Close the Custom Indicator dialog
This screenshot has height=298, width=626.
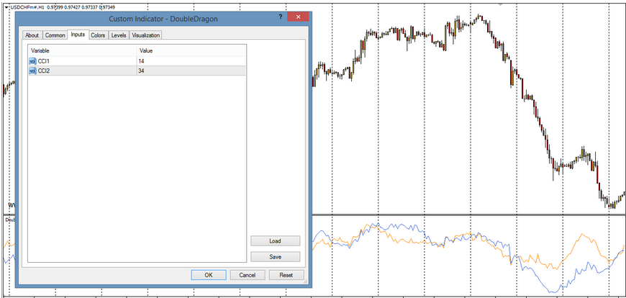pyautogui.click(x=294, y=16)
